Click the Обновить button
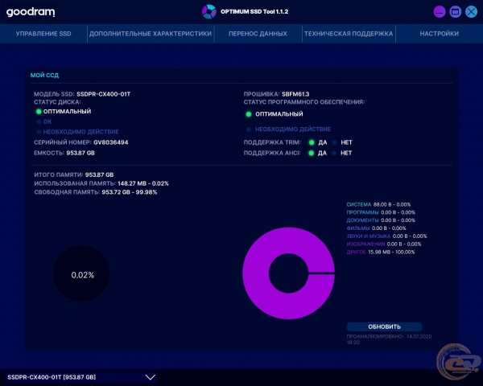The image size is (483, 386). [385, 326]
